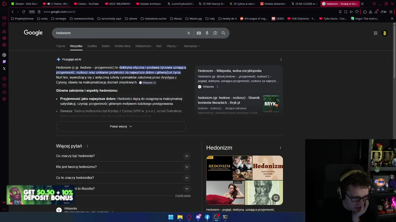396x222 pixels.
Task: Go back with the browser back arrow
Action: tap(12, 12)
